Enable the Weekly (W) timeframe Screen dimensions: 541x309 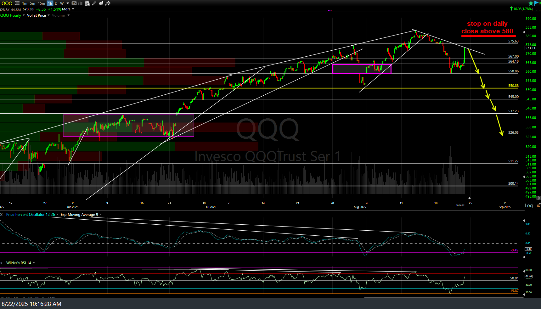tap(62, 3)
